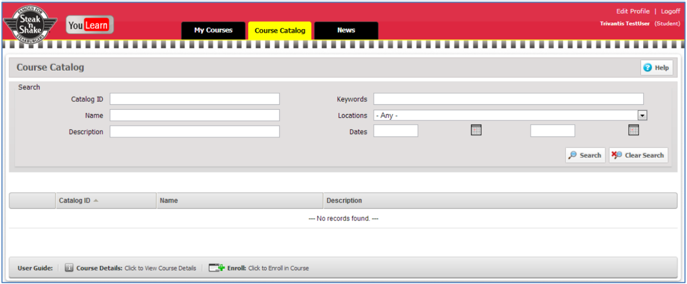
Task: Sort results by Description column header
Action: [344, 200]
